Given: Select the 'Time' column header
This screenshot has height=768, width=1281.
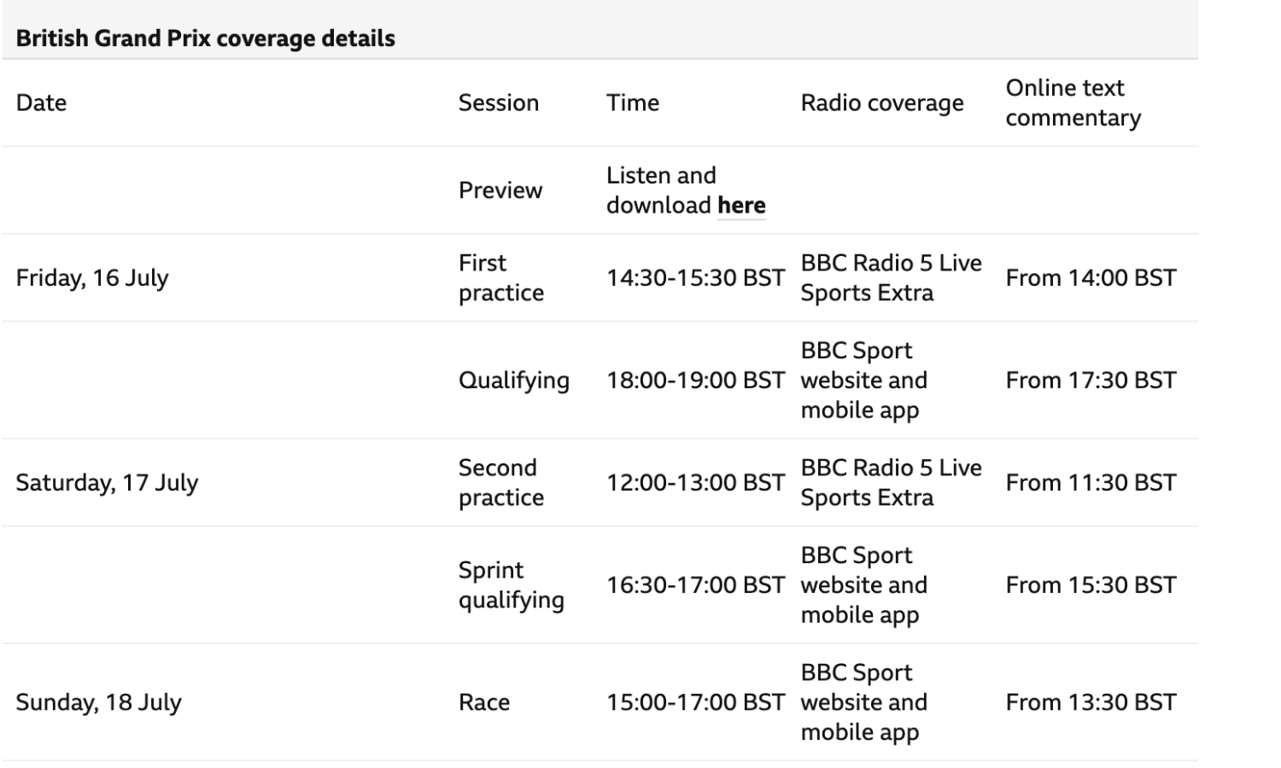Looking at the screenshot, I should click(x=633, y=103).
